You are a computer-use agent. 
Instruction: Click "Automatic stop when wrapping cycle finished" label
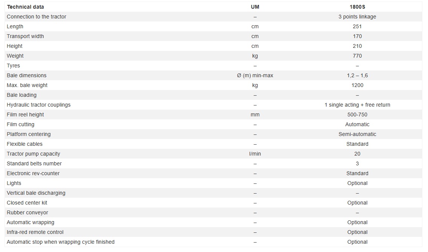tap(61, 242)
